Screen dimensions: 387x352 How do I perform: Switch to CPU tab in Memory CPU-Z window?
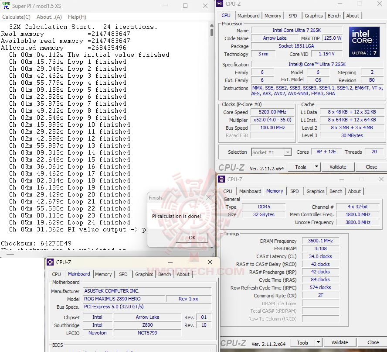tap(227, 191)
